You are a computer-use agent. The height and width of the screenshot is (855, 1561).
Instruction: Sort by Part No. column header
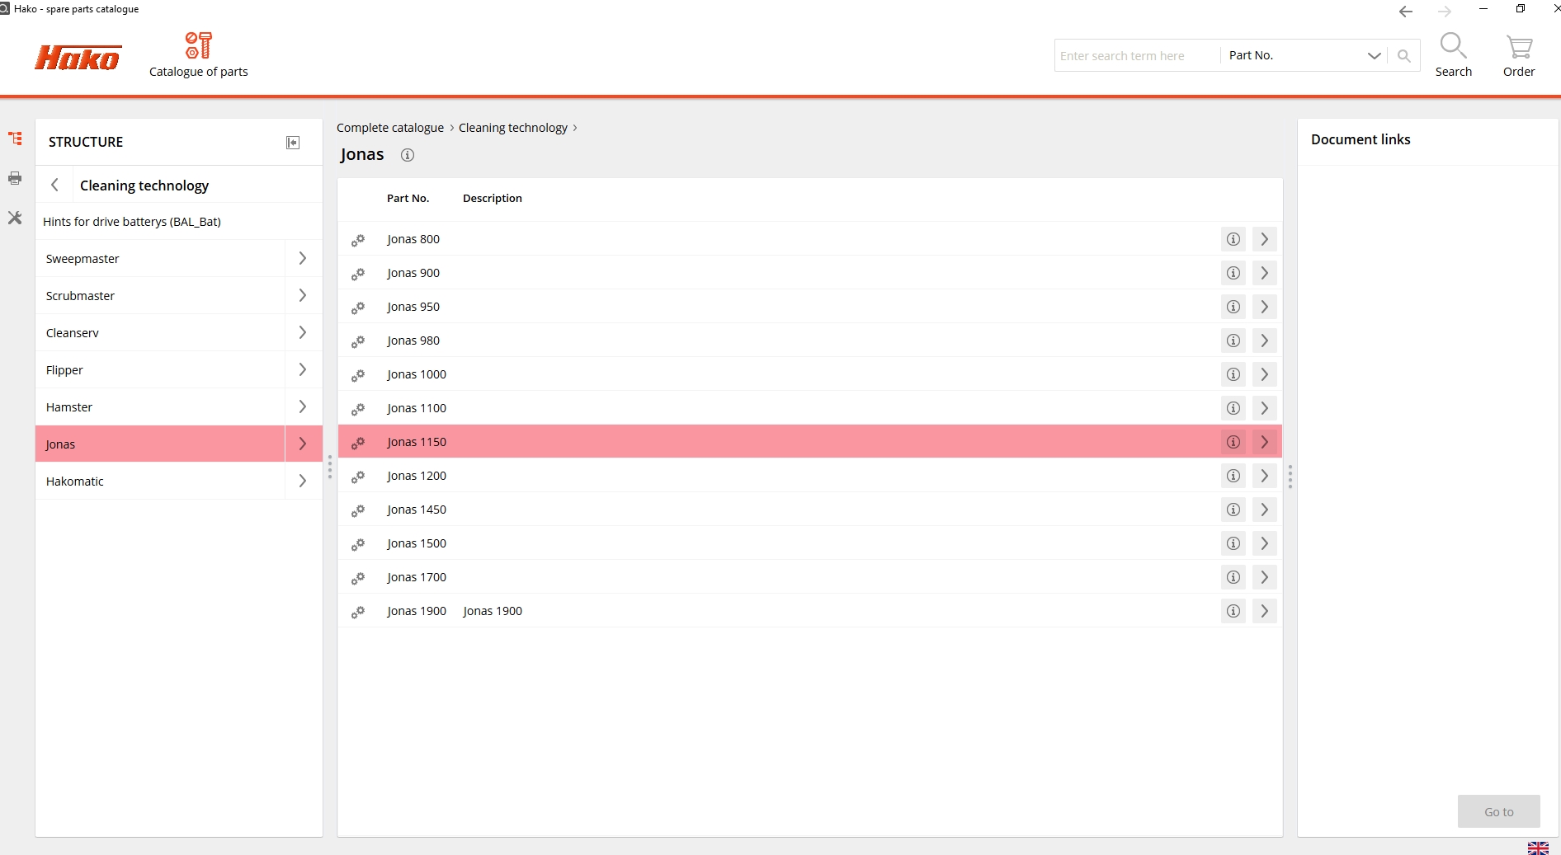(x=408, y=198)
